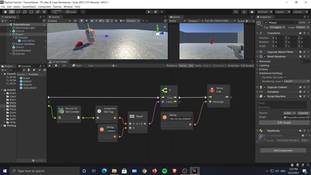Open the object Layer dropdown
The image size is (311, 175).
[x=303, y=27]
